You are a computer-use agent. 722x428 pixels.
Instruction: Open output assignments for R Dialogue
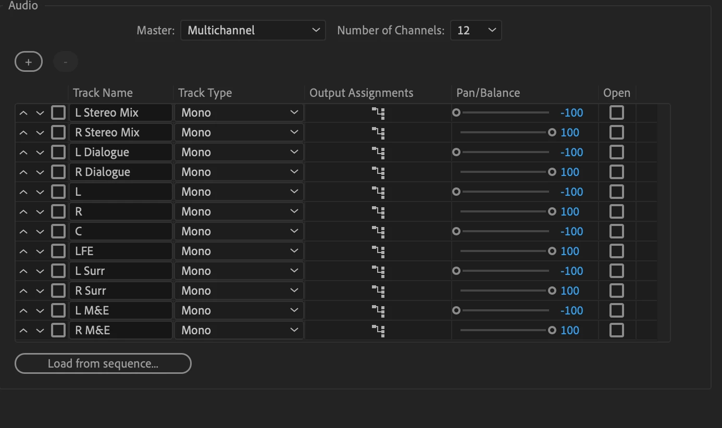click(378, 172)
